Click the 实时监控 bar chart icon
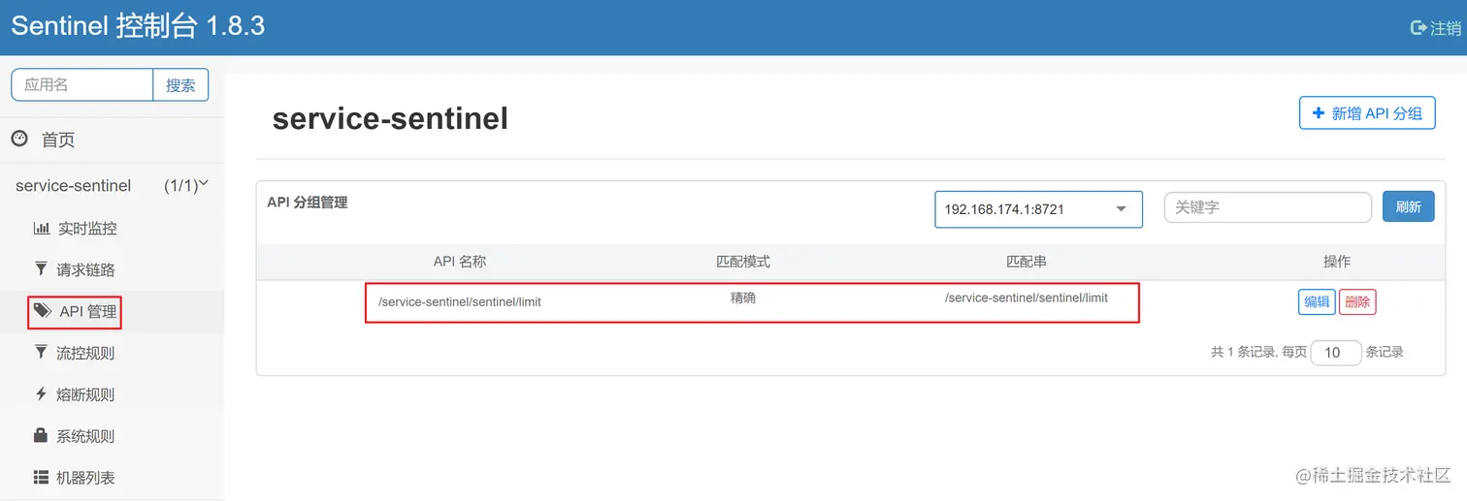This screenshot has width=1467, height=501. click(x=42, y=229)
